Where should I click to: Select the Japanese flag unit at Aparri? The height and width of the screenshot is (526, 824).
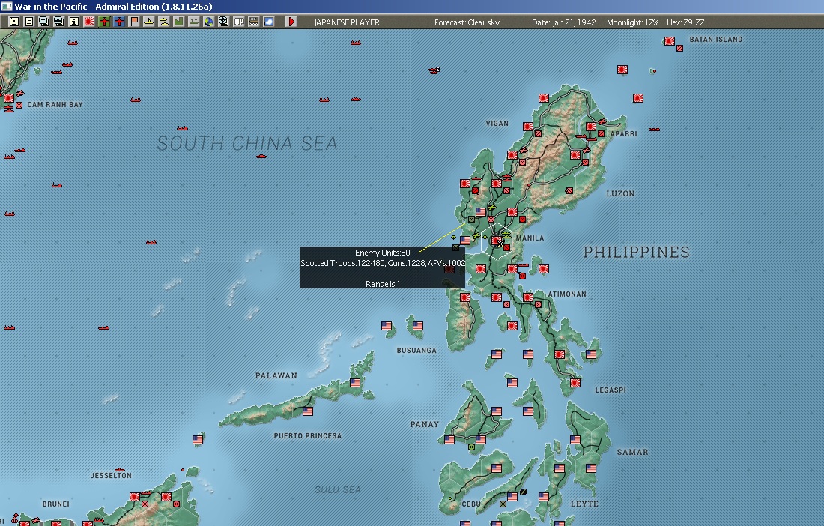[x=591, y=127]
